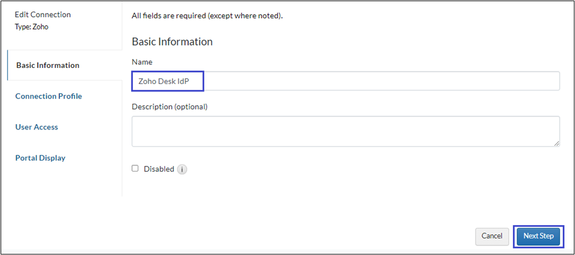575x255 pixels.
Task: Tick the Disabled checkbox
Action: pyautogui.click(x=135, y=168)
